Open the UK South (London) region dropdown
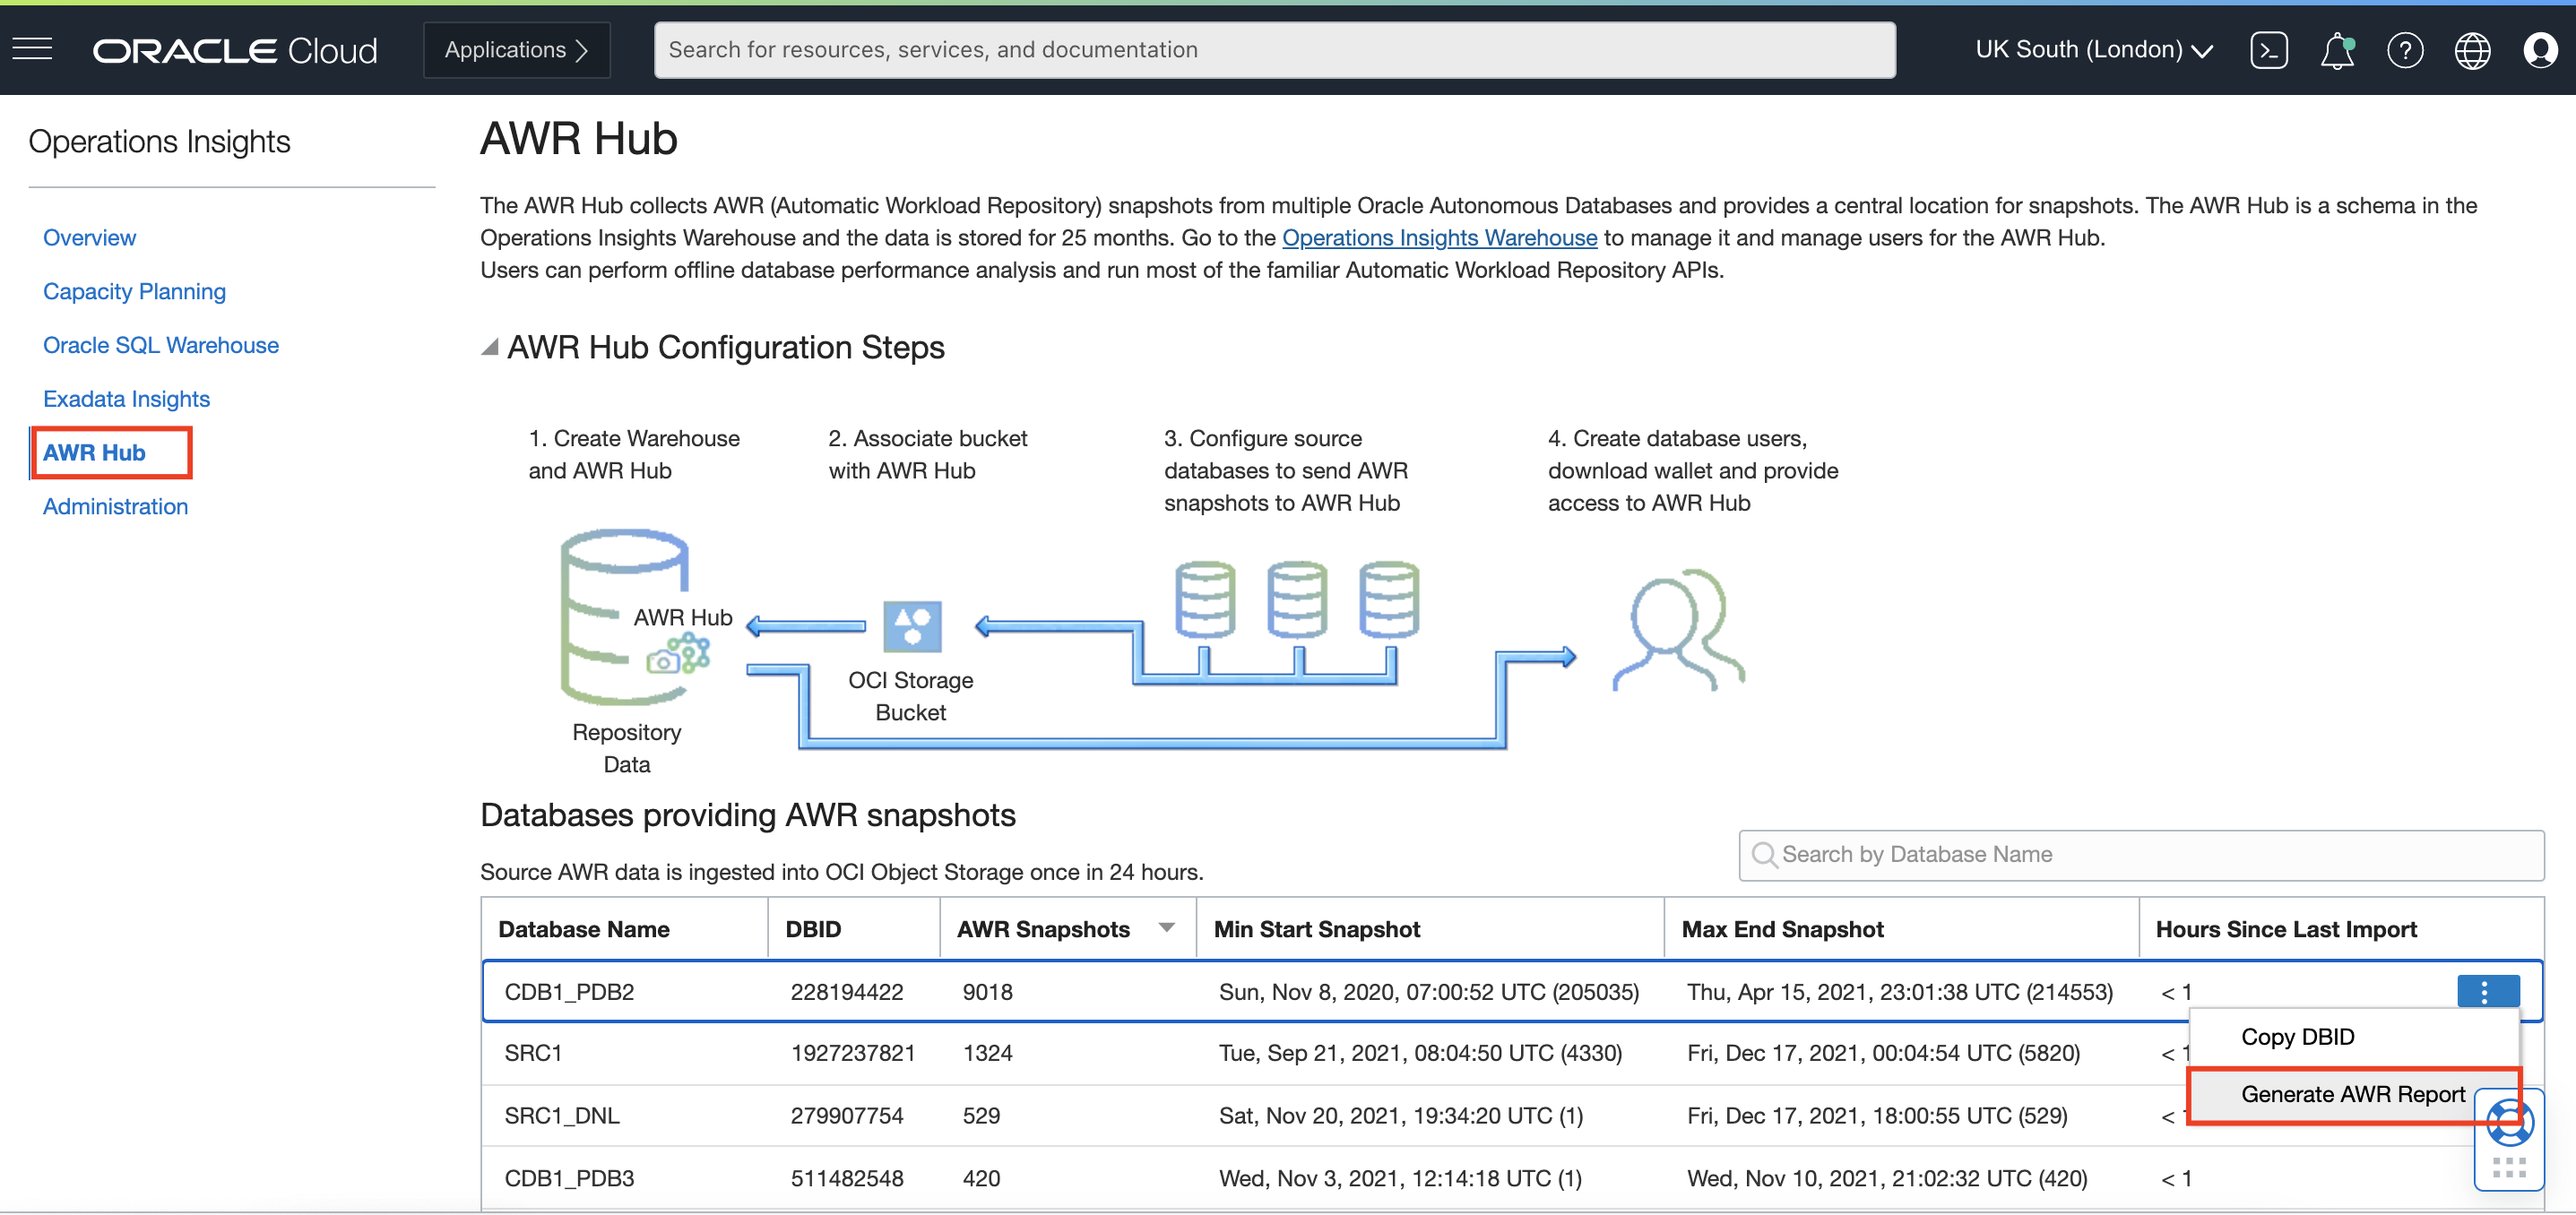The width and height of the screenshot is (2576, 1215). (2093, 50)
